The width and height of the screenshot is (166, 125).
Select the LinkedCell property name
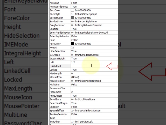[x=55, y=66]
